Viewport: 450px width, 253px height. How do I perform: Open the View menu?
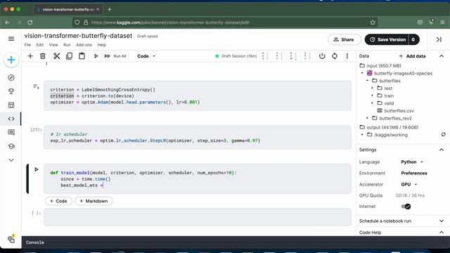[53, 45]
